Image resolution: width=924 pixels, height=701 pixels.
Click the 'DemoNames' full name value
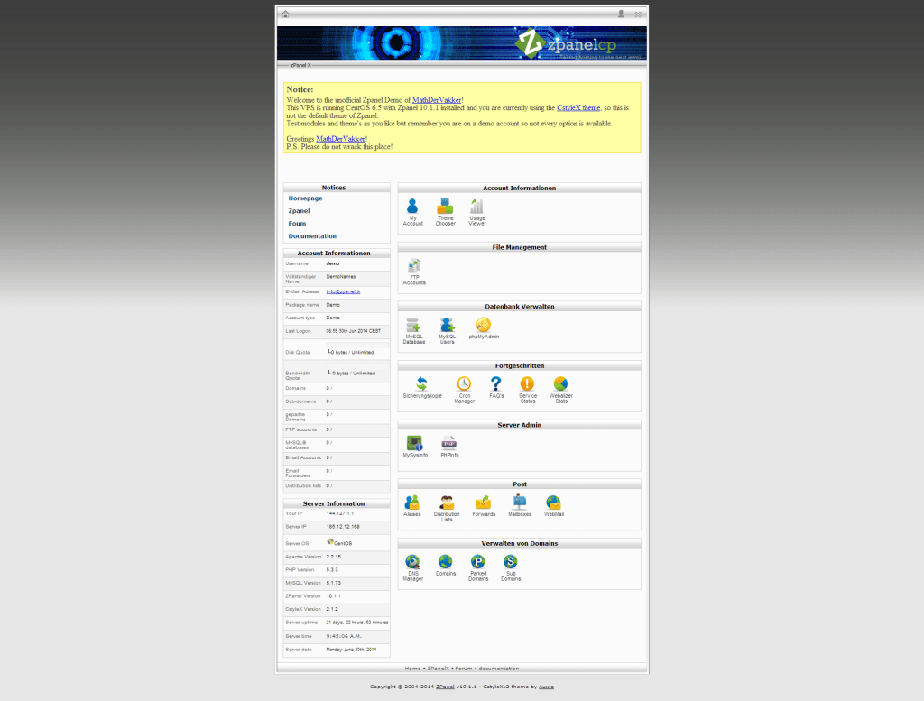[340, 277]
